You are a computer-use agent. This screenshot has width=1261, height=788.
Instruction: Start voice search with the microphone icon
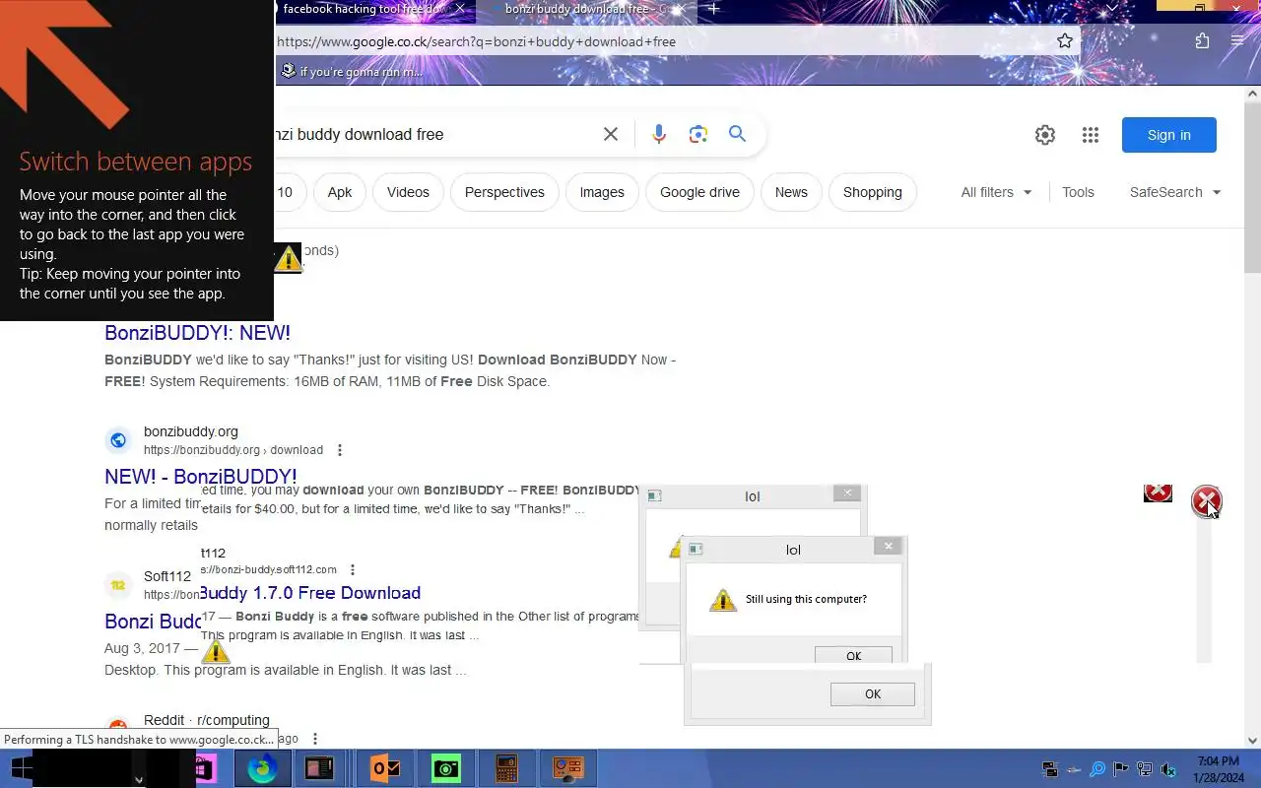tap(659, 134)
